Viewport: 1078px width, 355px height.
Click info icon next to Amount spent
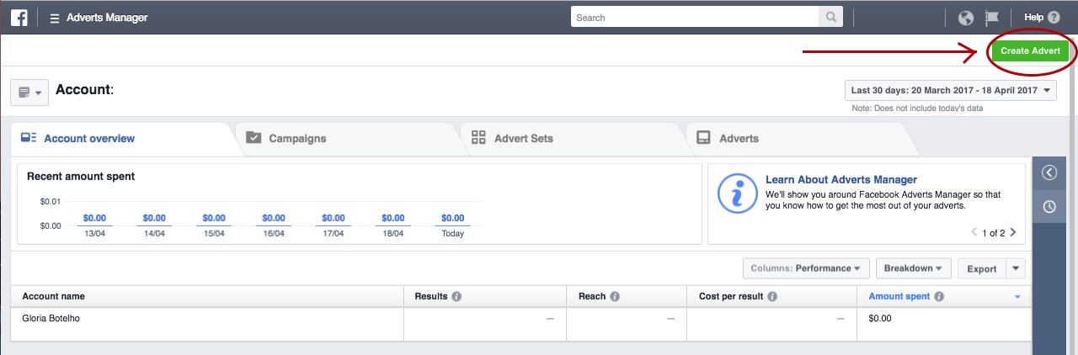click(x=939, y=296)
